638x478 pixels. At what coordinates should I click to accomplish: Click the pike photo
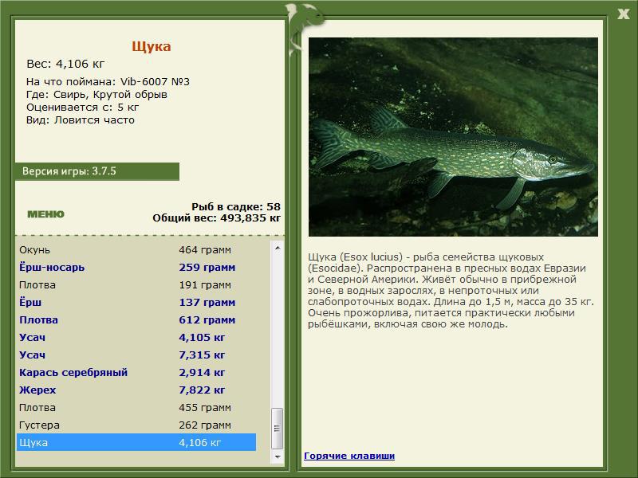(453, 137)
